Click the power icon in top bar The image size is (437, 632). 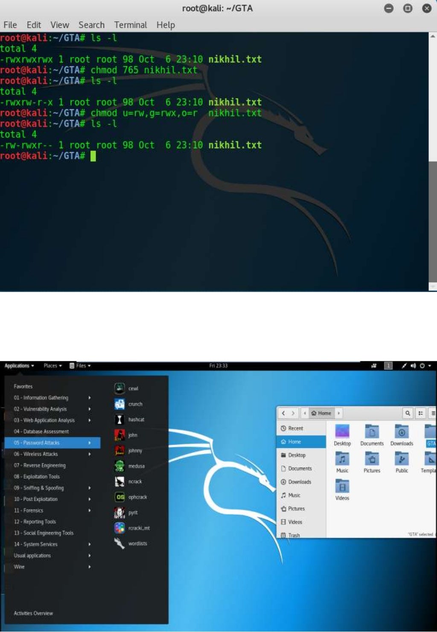click(422, 366)
